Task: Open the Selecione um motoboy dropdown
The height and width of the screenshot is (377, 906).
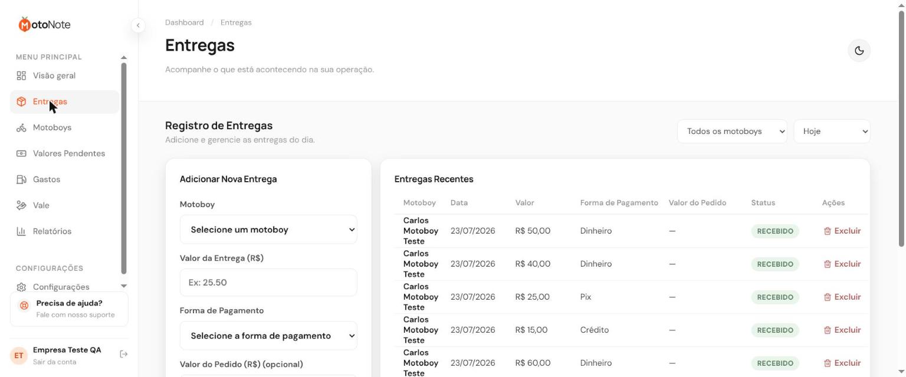Action: (268, 230)
